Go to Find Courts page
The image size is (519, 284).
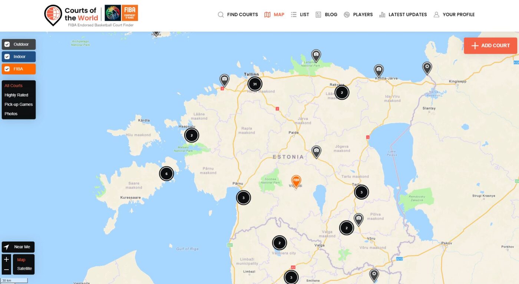pyautogui.click(x=238, y=14)
